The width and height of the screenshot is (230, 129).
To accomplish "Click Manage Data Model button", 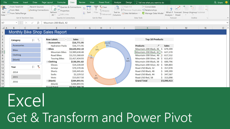I will click(x=153, y=13).
